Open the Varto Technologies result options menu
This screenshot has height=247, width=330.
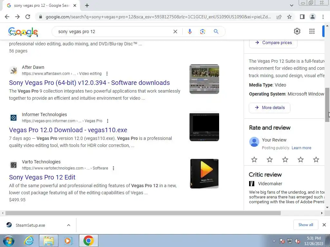[x=113, y=168]
